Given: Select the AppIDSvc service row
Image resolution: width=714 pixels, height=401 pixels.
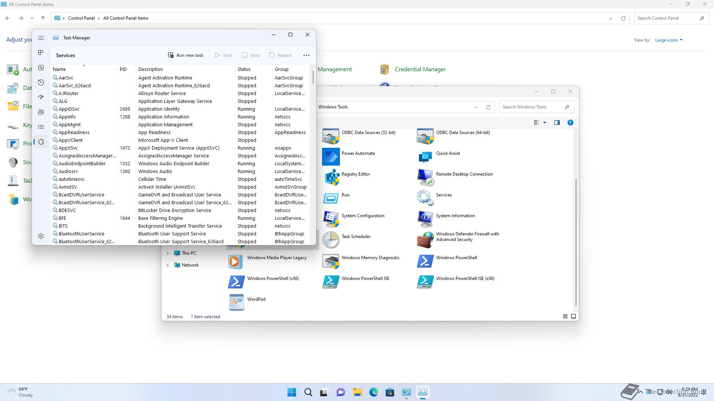Looking at the screenshot, I should (180, 109).
